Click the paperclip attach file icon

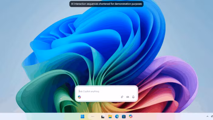coord(122,97)
